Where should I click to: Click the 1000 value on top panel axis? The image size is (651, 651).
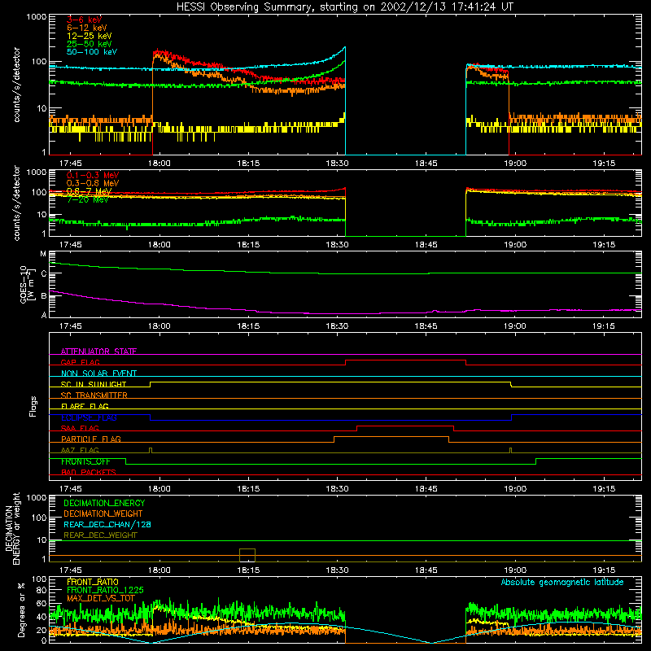(x=37, y=17)
